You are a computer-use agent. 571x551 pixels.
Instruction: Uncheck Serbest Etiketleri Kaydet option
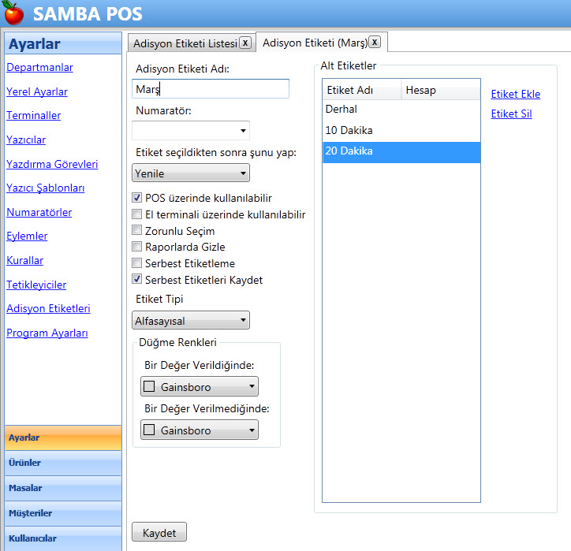[137, 280]
